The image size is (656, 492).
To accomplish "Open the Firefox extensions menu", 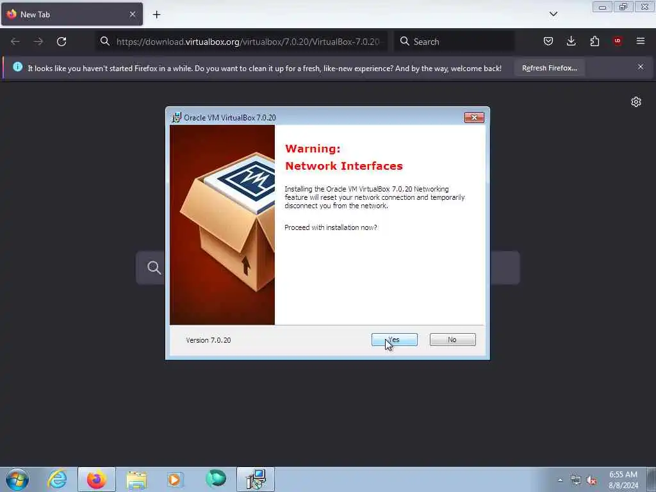I will [594, 41].
